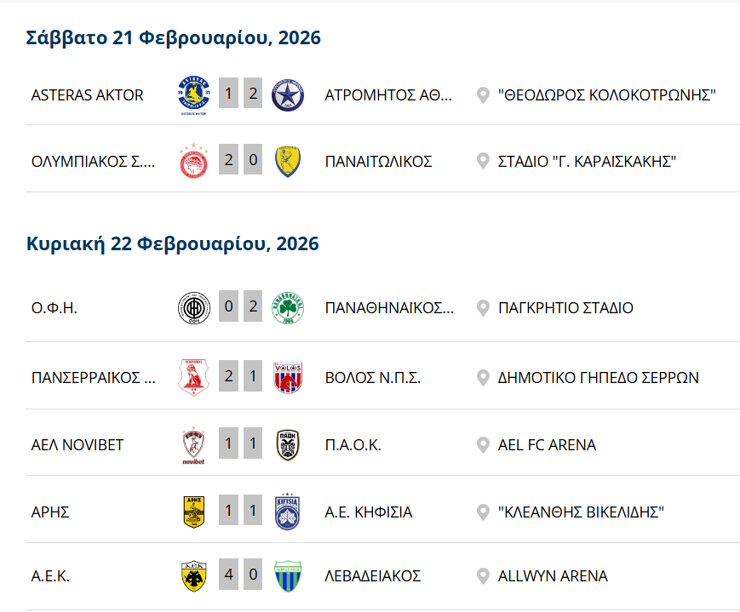The width and height of the screenshot is (740, 612).
Task: Select the PAOK black eagle crest
Action: click(288, 445)
